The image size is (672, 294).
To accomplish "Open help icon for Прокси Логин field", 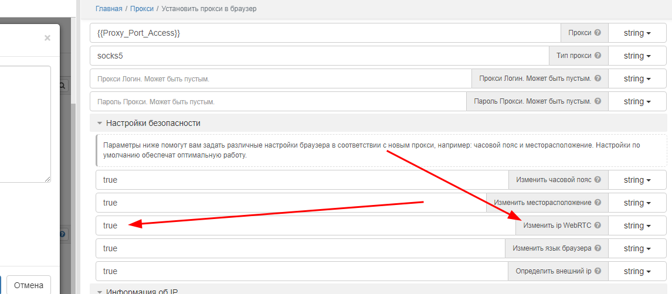I will coord(598,78).
